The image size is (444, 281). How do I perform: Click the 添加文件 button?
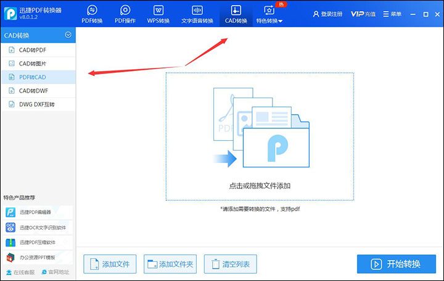tap(110, 264)
